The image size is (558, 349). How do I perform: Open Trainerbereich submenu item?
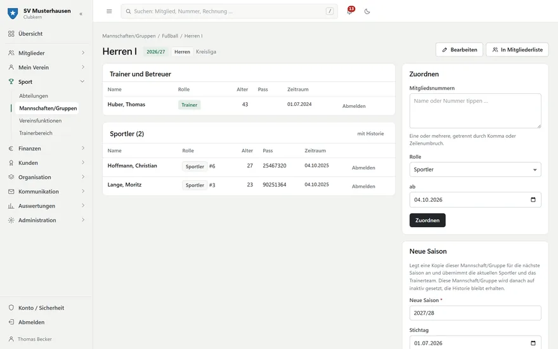click(x=36, y=133)
